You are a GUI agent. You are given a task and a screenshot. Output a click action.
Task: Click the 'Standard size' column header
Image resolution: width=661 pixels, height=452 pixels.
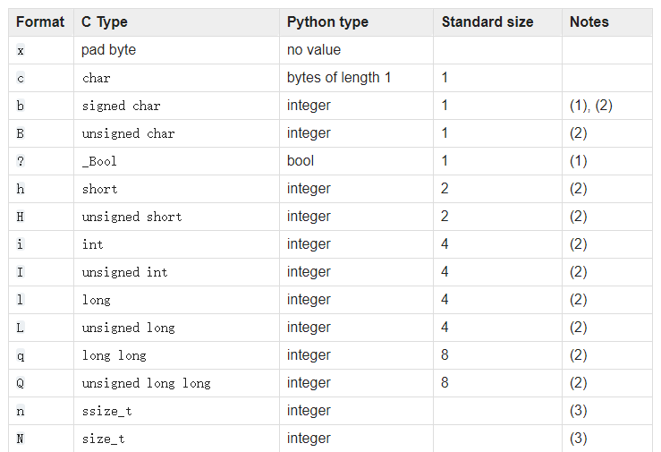pyautogui.click(x=487, y=21)
